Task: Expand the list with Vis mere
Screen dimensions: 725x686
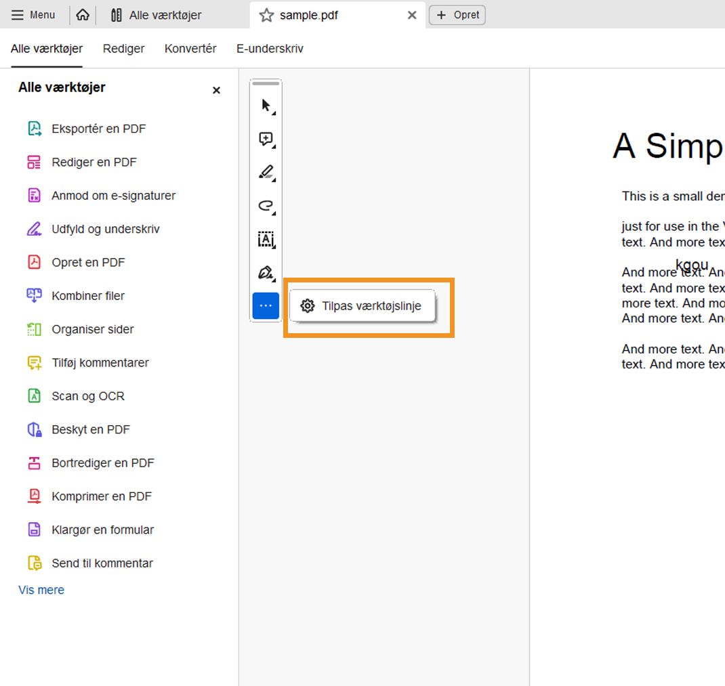Action: [x=41, y=590]
